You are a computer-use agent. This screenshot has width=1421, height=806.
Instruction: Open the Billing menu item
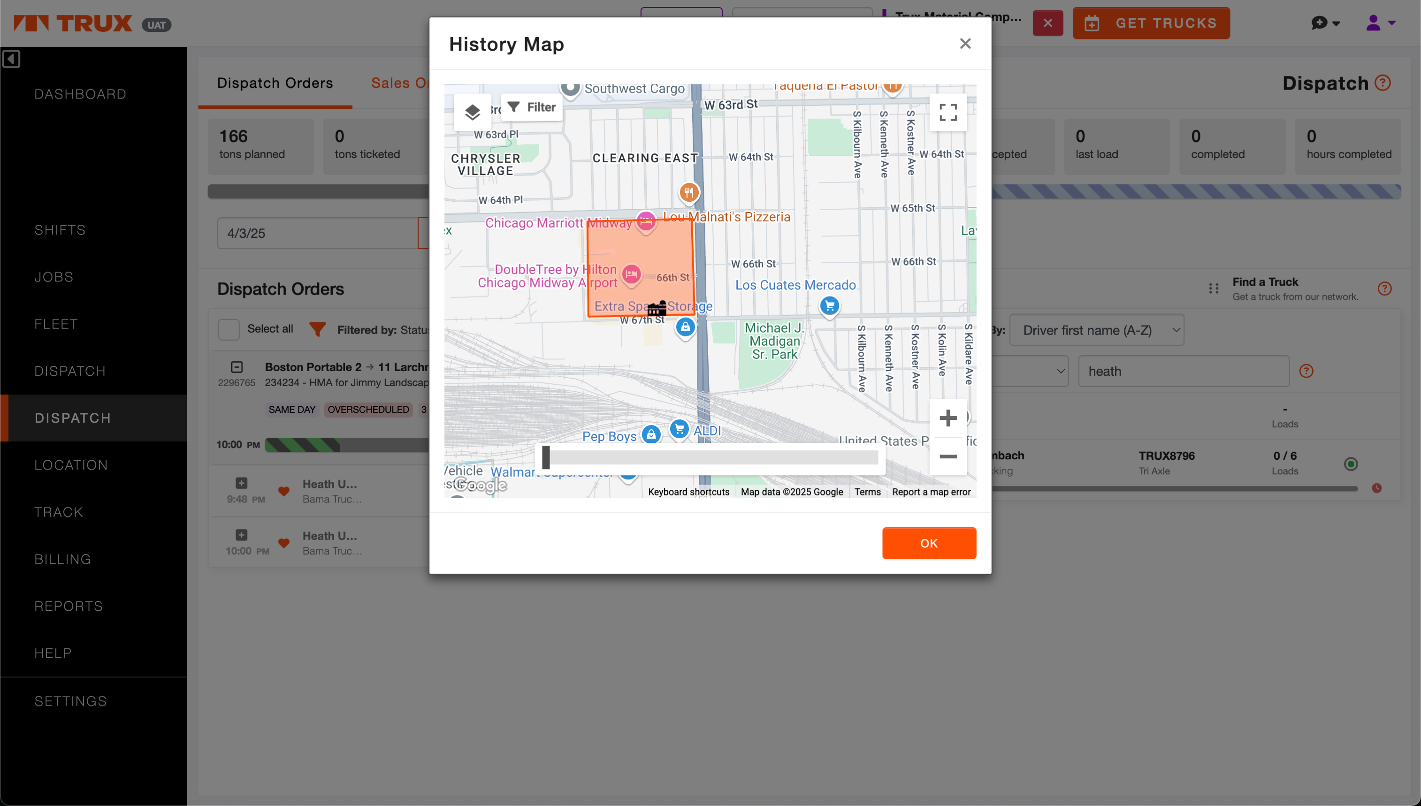(x=62, y=559)
